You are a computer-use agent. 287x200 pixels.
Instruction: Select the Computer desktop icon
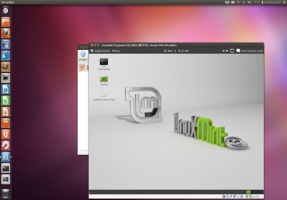(x=104, y=64)
